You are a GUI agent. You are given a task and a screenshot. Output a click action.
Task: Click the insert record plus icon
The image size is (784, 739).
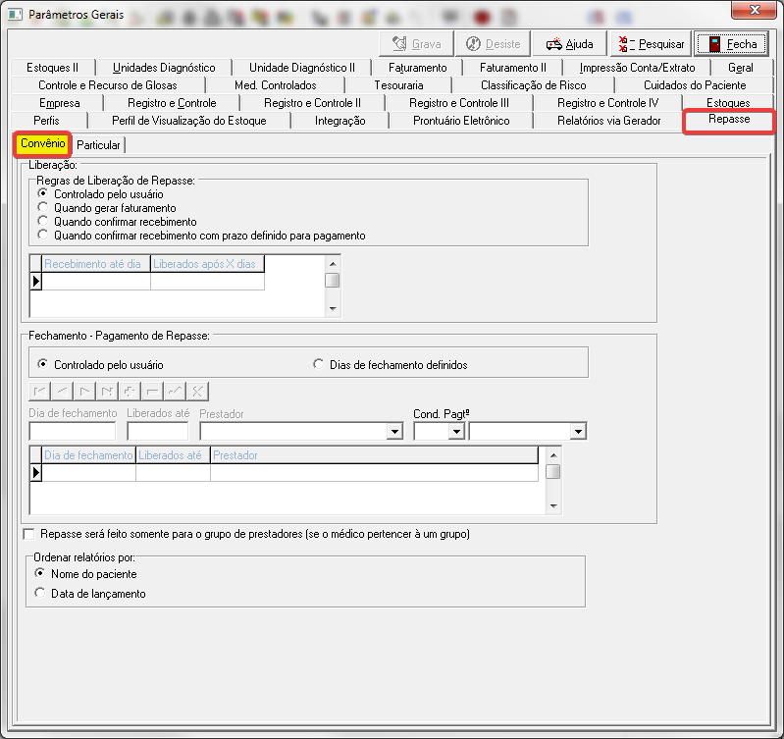[x=130, y=391]
